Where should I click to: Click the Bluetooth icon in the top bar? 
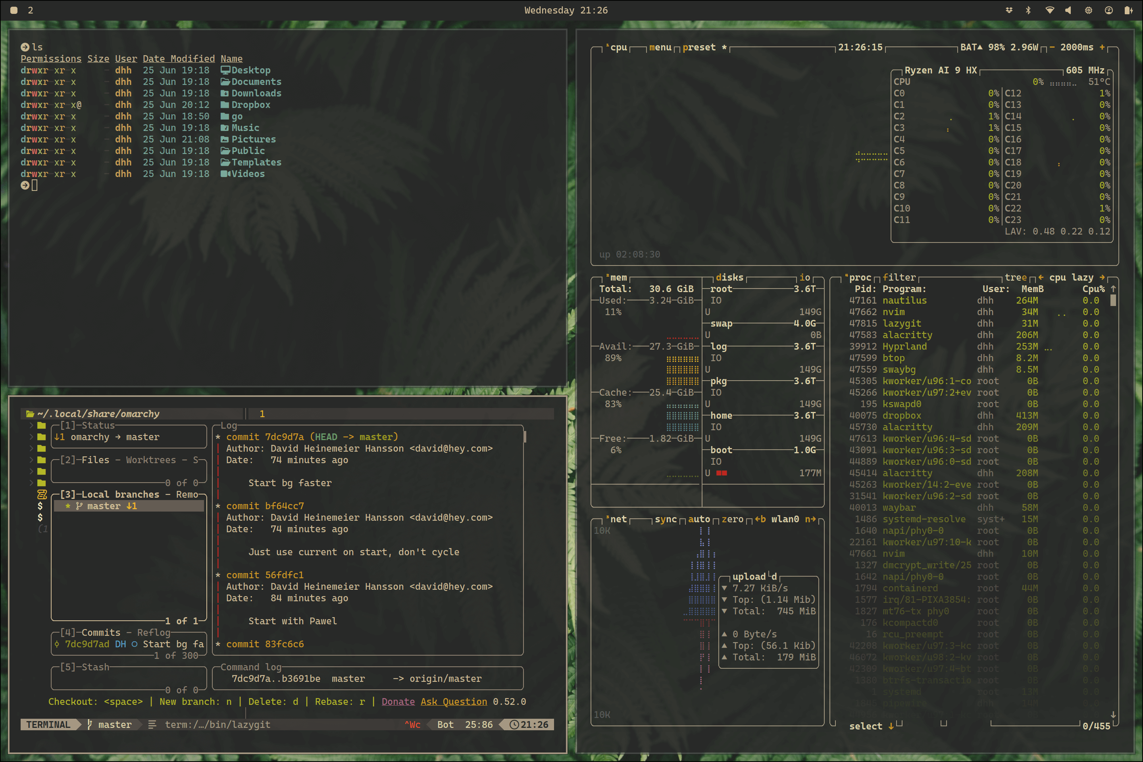click(x=1028, y=10)
